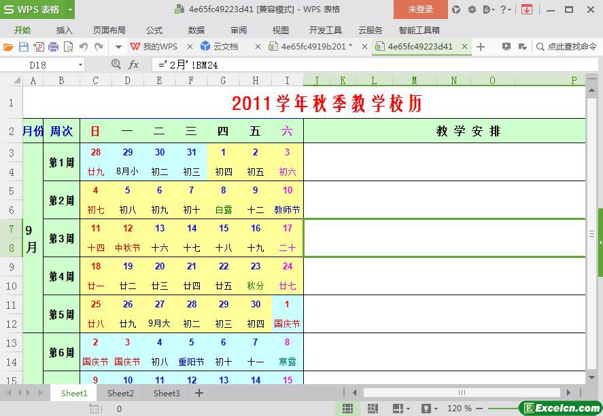Switch to the Sheet2 worksheet tab

pos(120,393)
